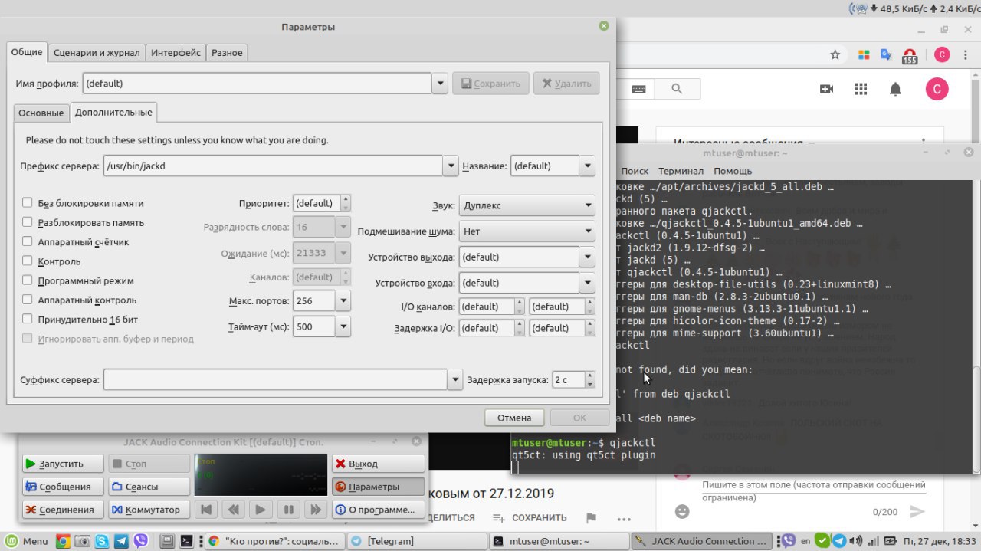This screenshot has height=551, width=981.
Task: Click the transport rewind-to-start button
Action: (205, 510)
